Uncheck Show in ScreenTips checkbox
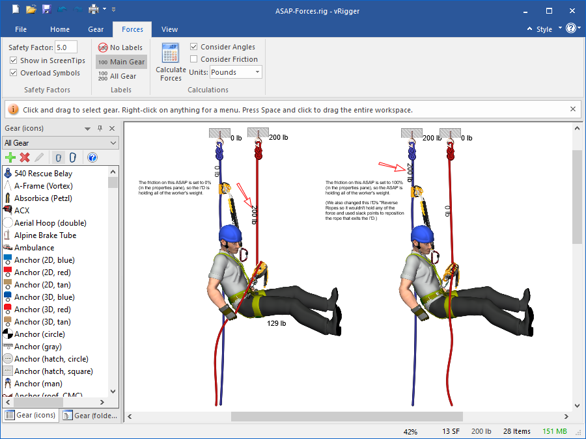The height and width of the screenshot is (439, 586). coord(14,60)
